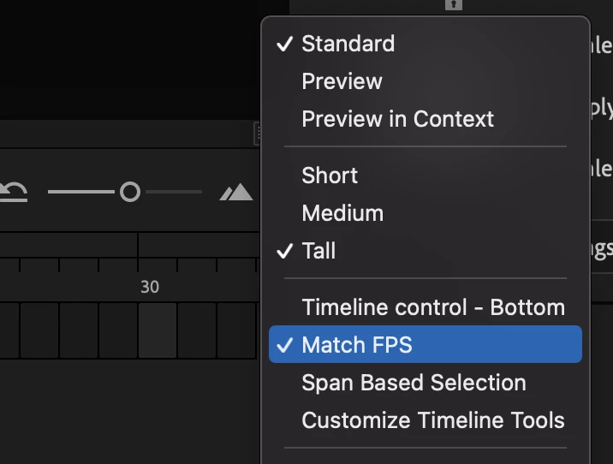The width and height of the screenshot is (613, 464).
Task: Click the checked Tall height option
Action: coord(318,251)
